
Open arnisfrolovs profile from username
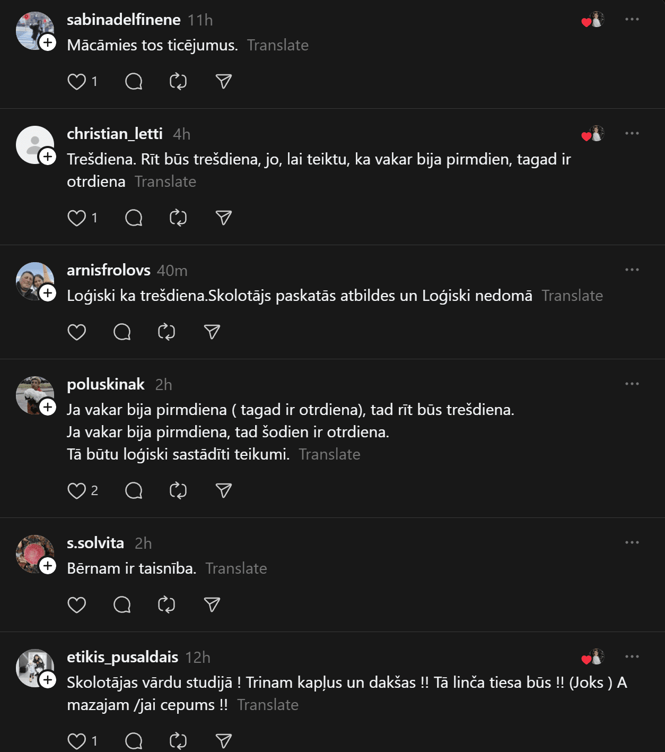tap(109, 270)
